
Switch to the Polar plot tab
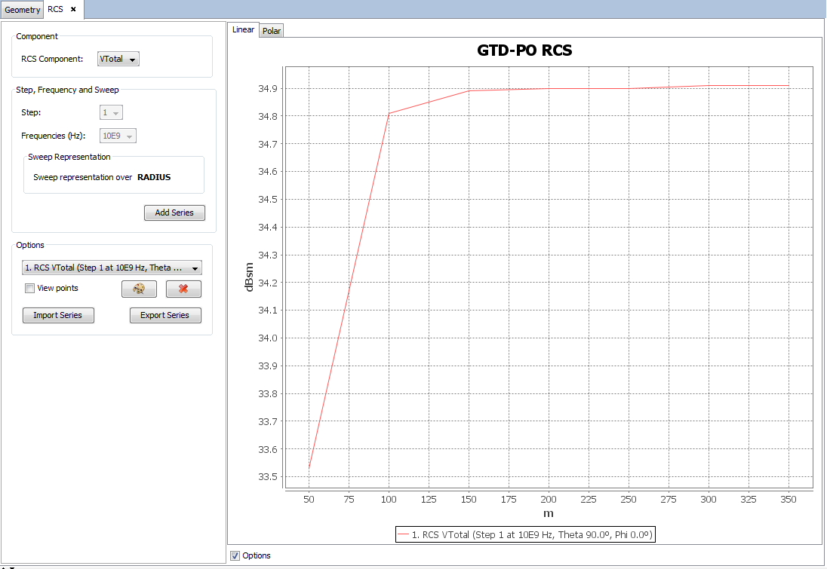(x=271, y=31)
